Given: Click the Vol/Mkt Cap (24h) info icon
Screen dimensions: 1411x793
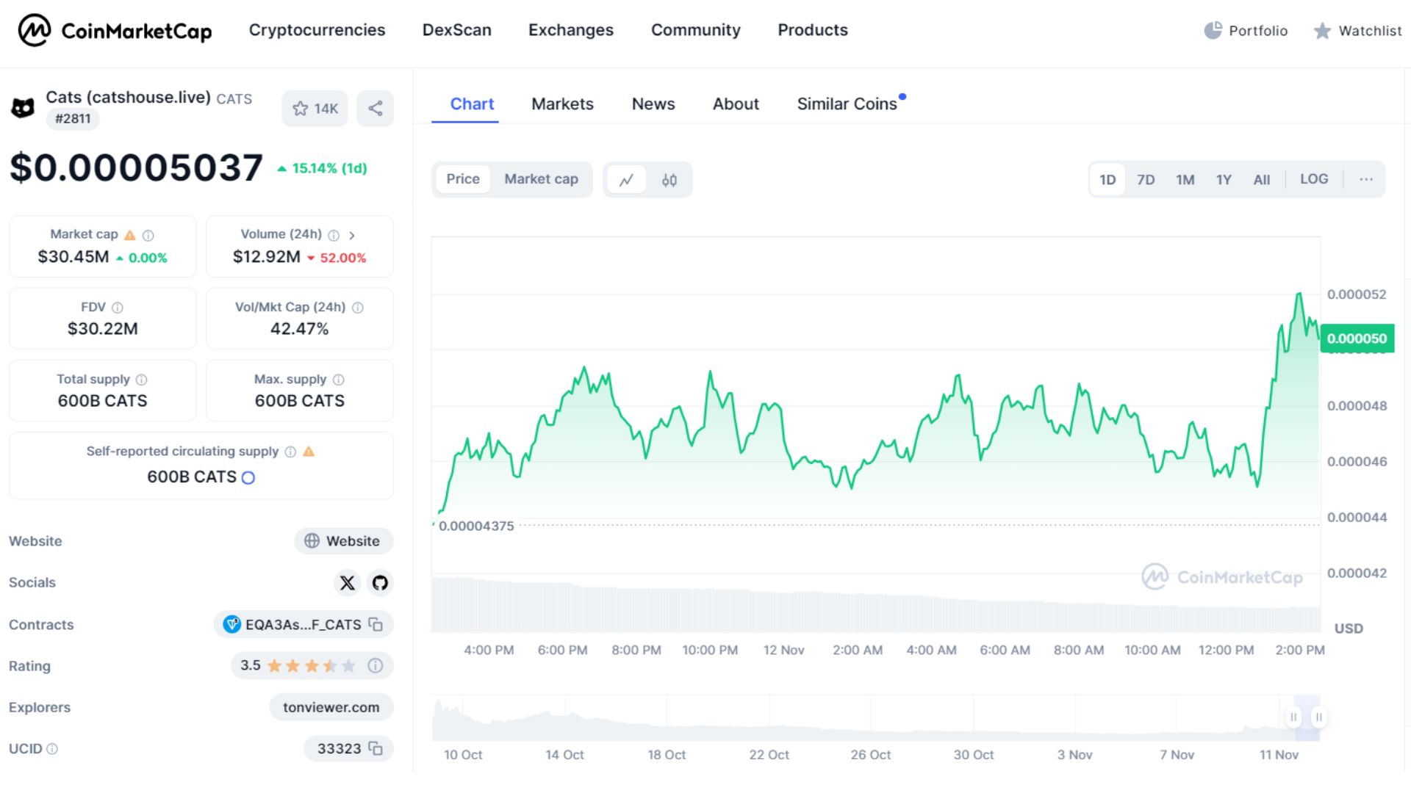Looking at the screenshot, I should click(358, 308).
